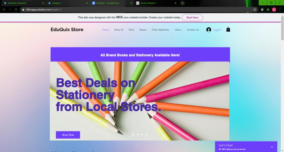Open the About page
Screen dimensions: 284x152
point(178,30)
